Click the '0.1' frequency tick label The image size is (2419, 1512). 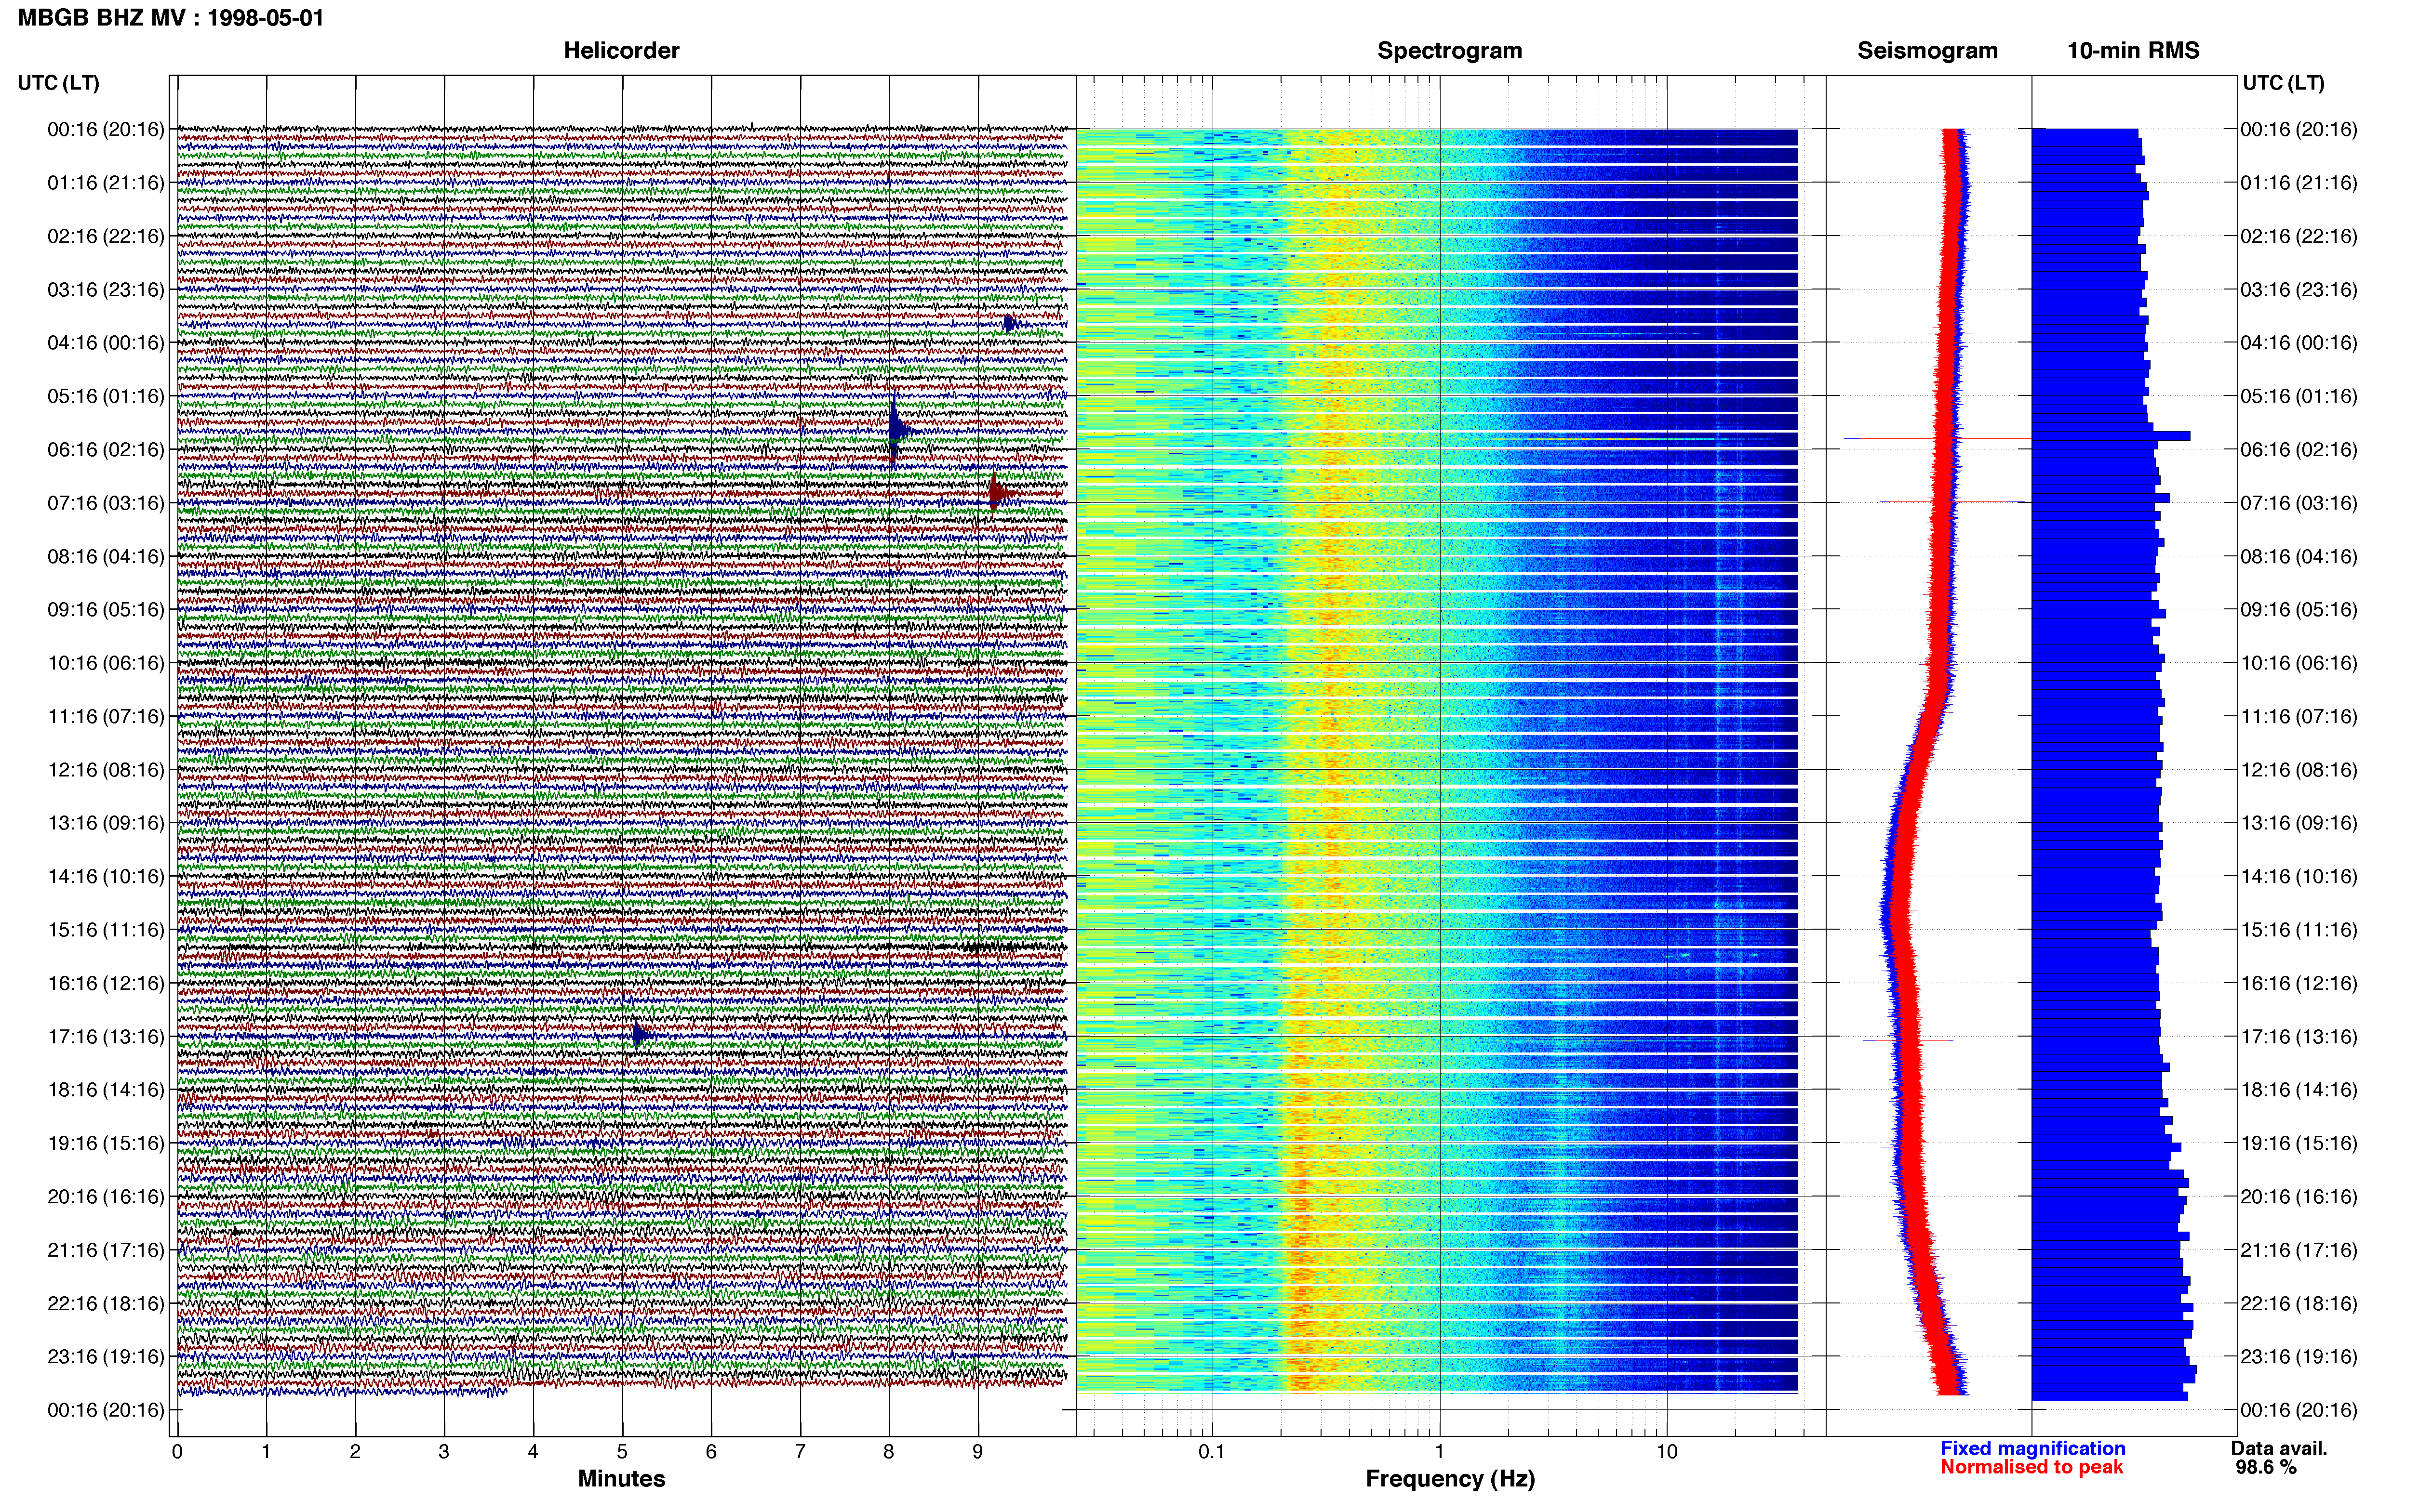click(x=1212, y=1451)
